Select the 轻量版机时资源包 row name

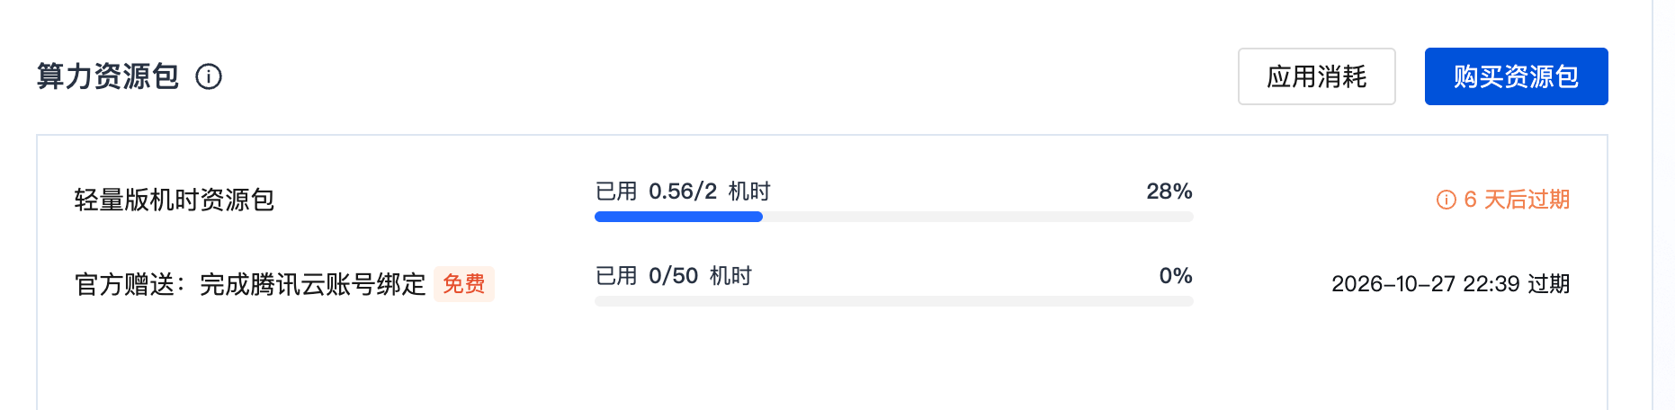(174, 200)
